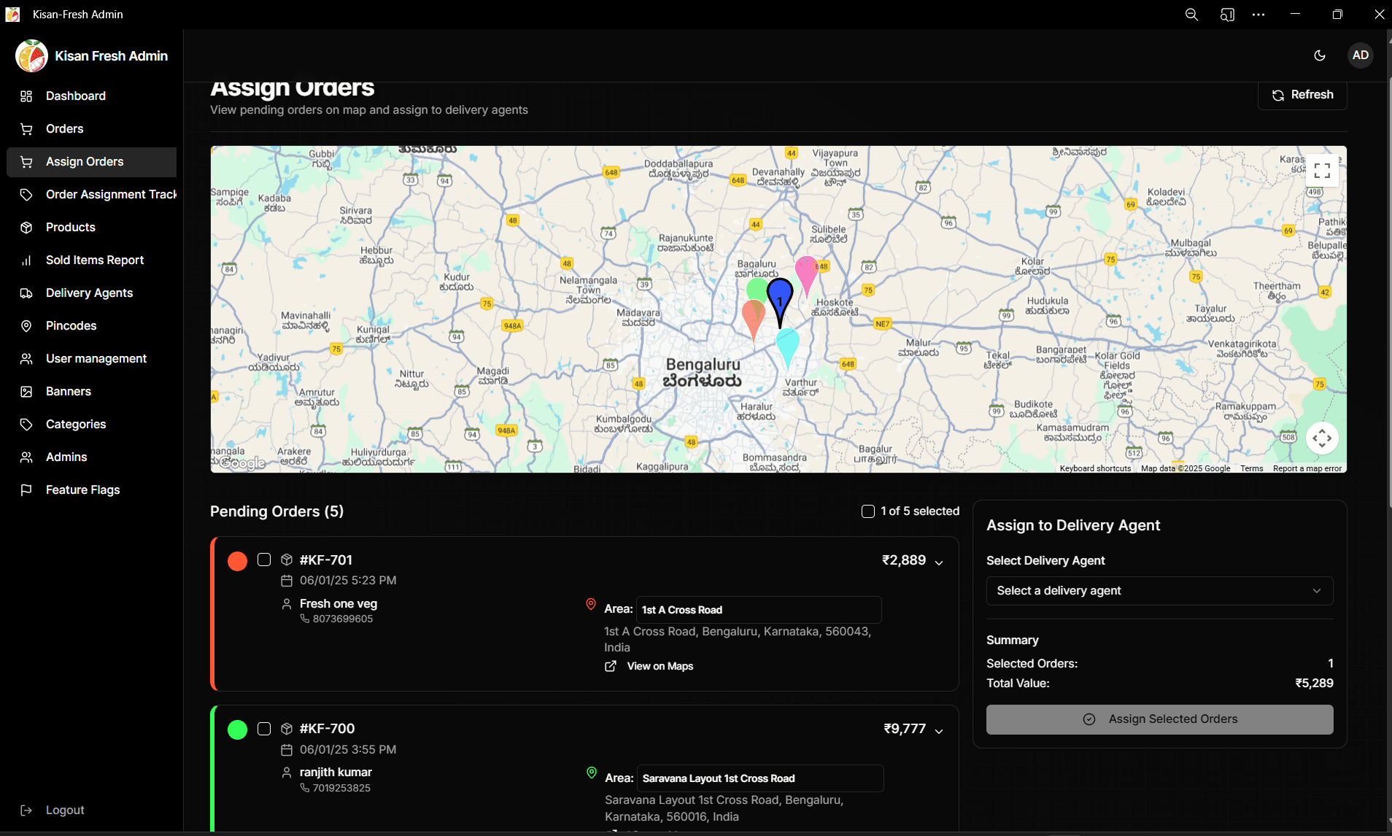Open the AD profile avatar

(1361, 55)
